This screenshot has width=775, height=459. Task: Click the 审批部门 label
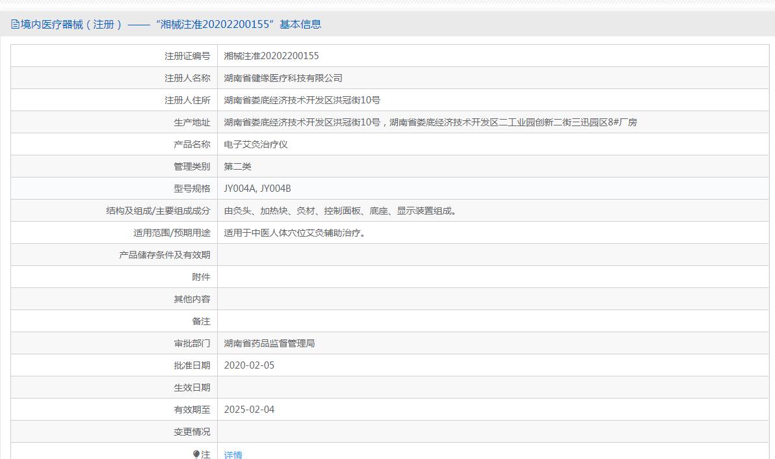[192, 343]
